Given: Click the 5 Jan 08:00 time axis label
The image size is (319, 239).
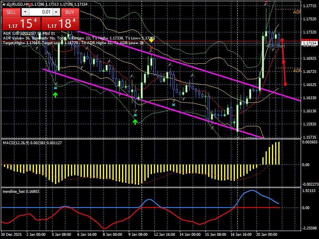Looking at the screenshot, I should coord(61,234).
